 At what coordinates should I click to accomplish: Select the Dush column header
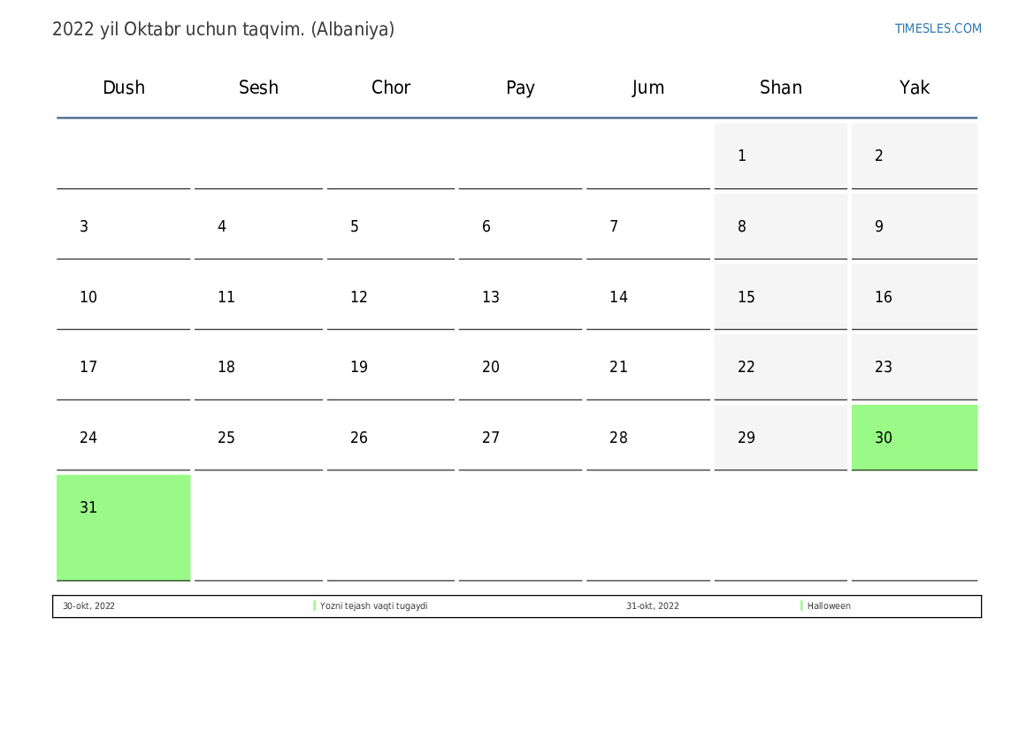click(124, 88)
